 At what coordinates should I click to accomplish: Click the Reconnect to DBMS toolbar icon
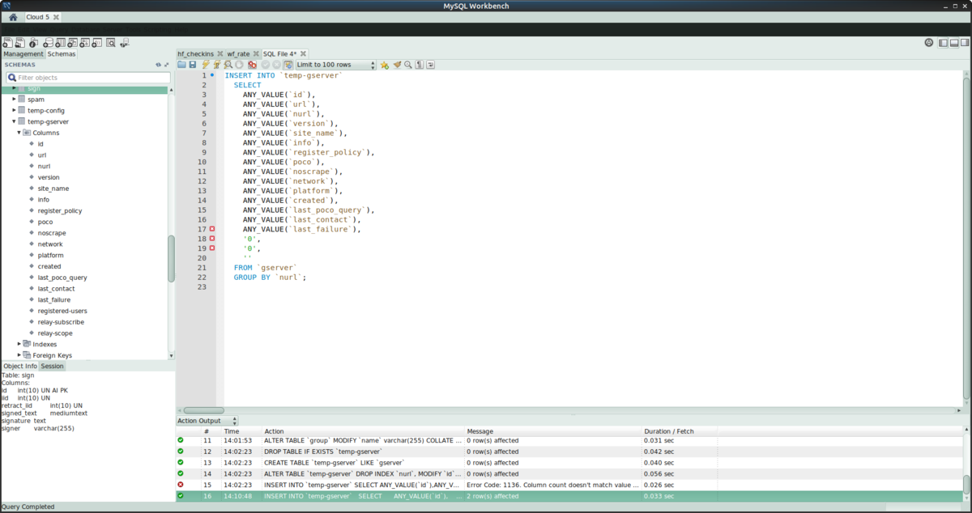point(123,43)
